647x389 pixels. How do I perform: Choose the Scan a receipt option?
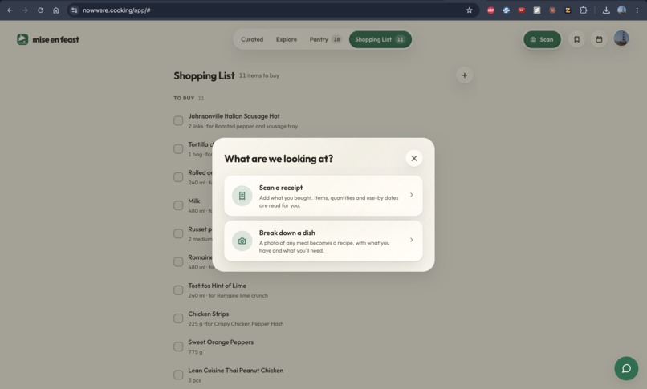pos(323,196)
